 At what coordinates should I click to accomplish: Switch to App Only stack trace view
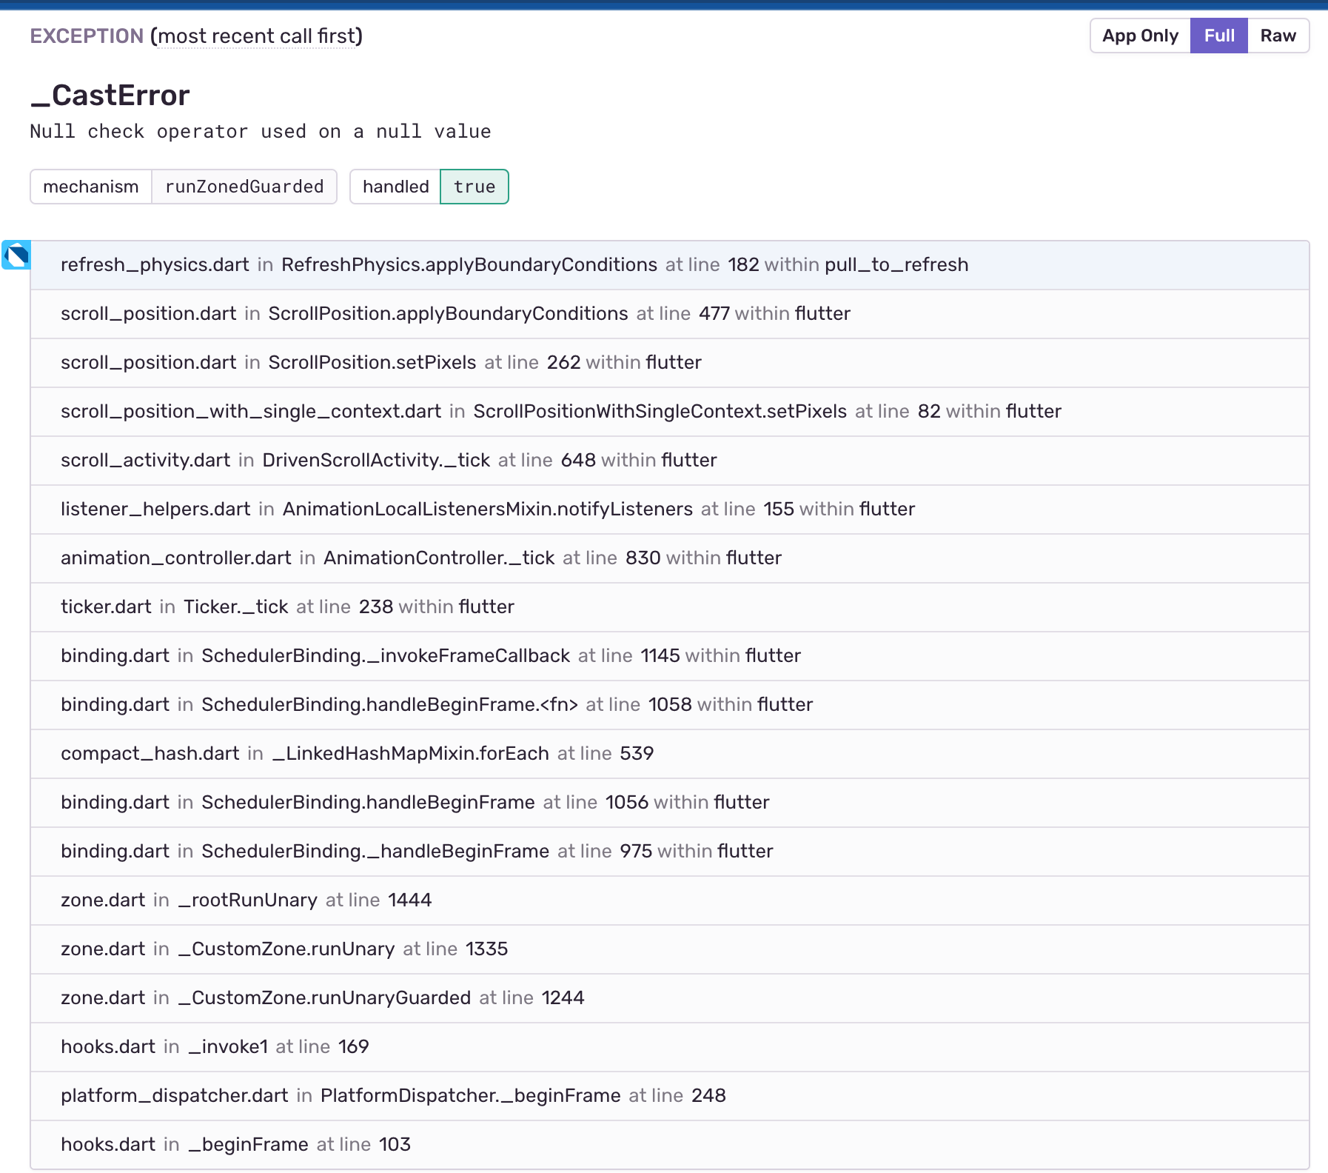(x=1140, y=36)
